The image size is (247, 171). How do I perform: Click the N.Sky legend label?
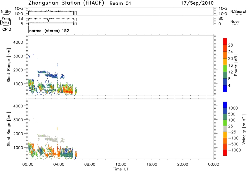(6, 11)
